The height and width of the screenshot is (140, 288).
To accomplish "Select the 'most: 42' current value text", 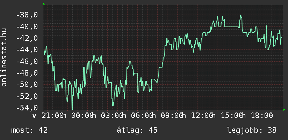I will tap(29, 130).
